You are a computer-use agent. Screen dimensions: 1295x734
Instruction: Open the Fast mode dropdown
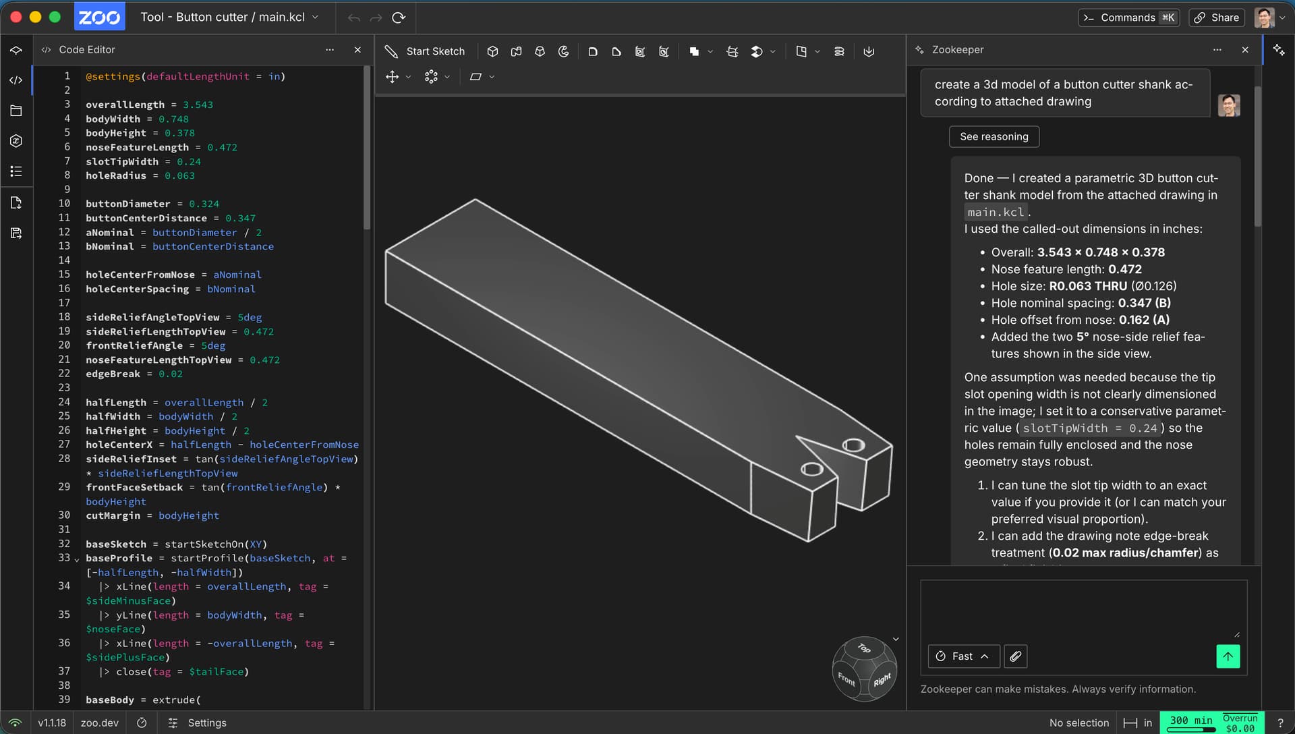coord(963,656)
